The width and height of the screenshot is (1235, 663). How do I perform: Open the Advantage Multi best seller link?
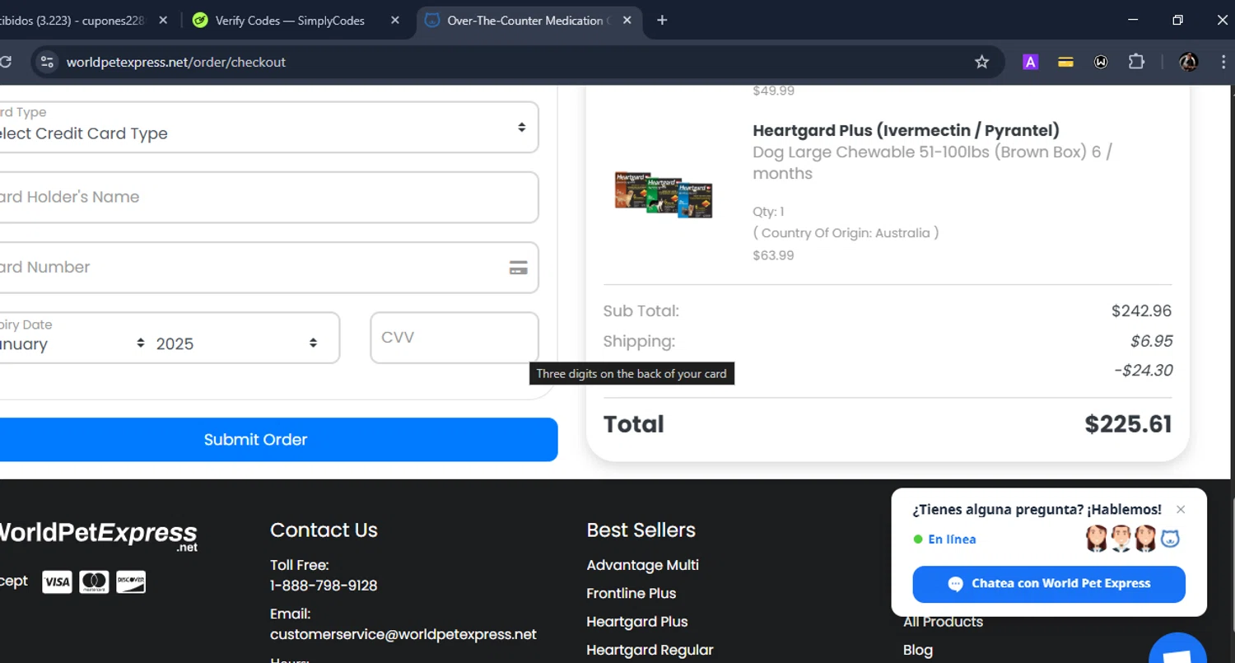642,565
